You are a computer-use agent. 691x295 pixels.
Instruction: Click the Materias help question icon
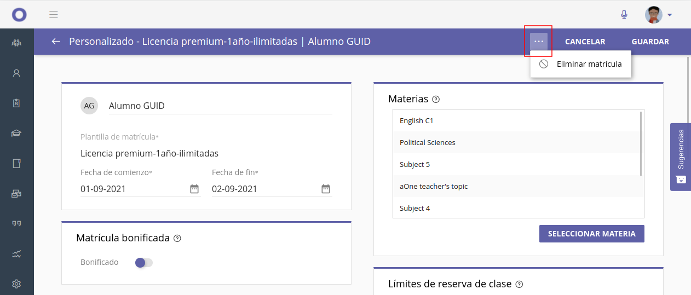[x=436, y=100]
